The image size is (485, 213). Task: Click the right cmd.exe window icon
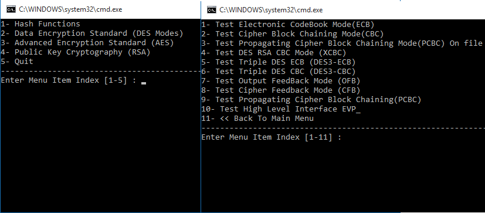212,10
